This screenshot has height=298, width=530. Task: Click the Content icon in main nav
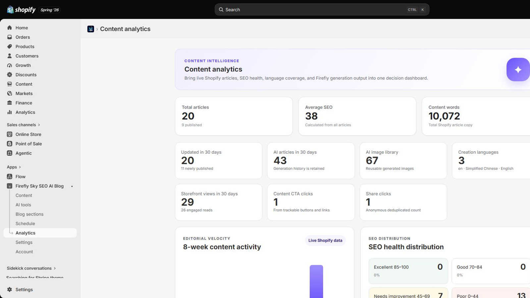(10, 84)
